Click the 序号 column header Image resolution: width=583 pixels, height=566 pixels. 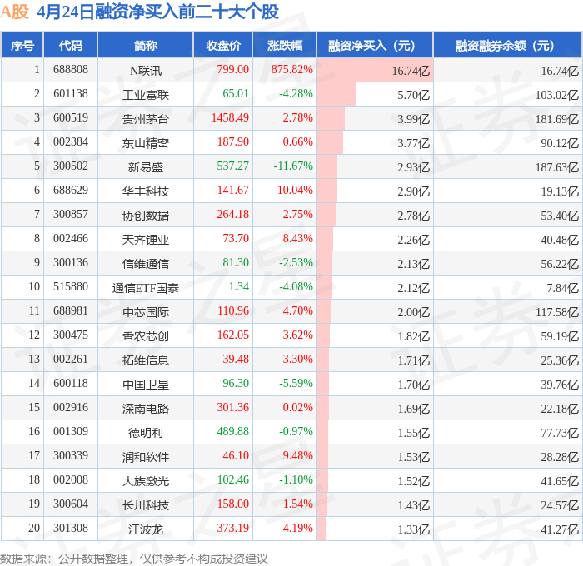(22, 45)
